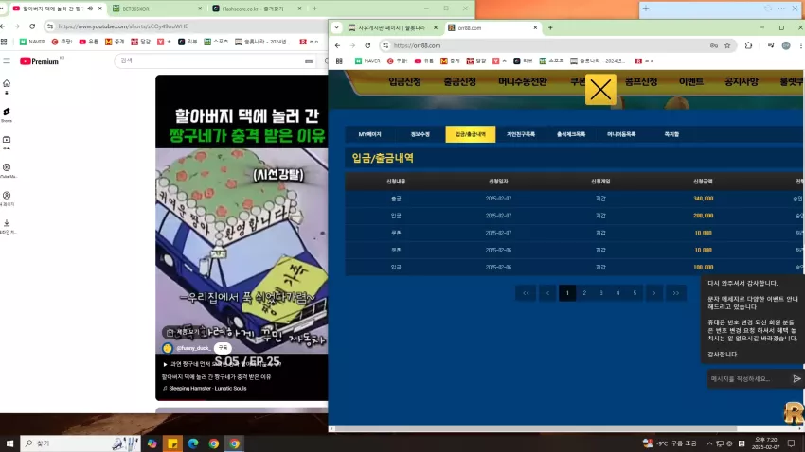
Task: Open YouTube hamburger guide menu
Action: click(7, 61)
